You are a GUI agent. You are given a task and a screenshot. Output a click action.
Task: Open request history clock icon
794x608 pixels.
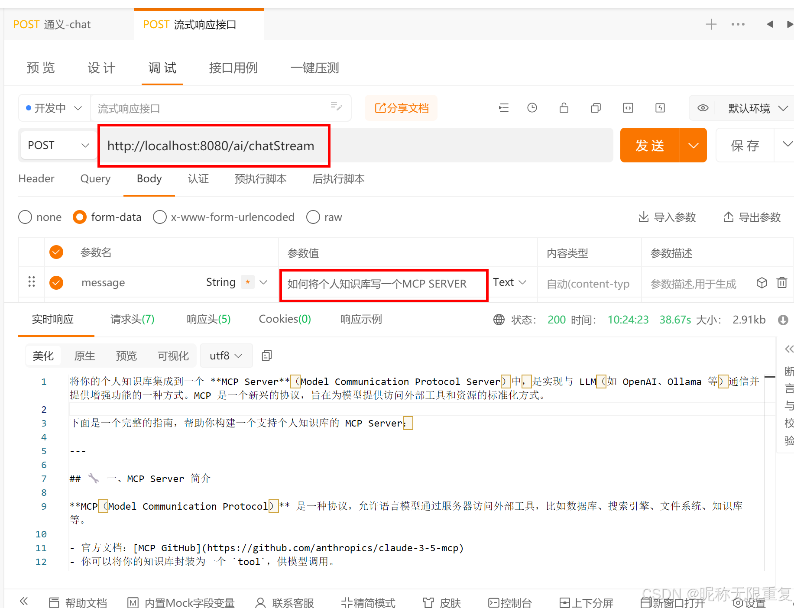tap(532, 108)
